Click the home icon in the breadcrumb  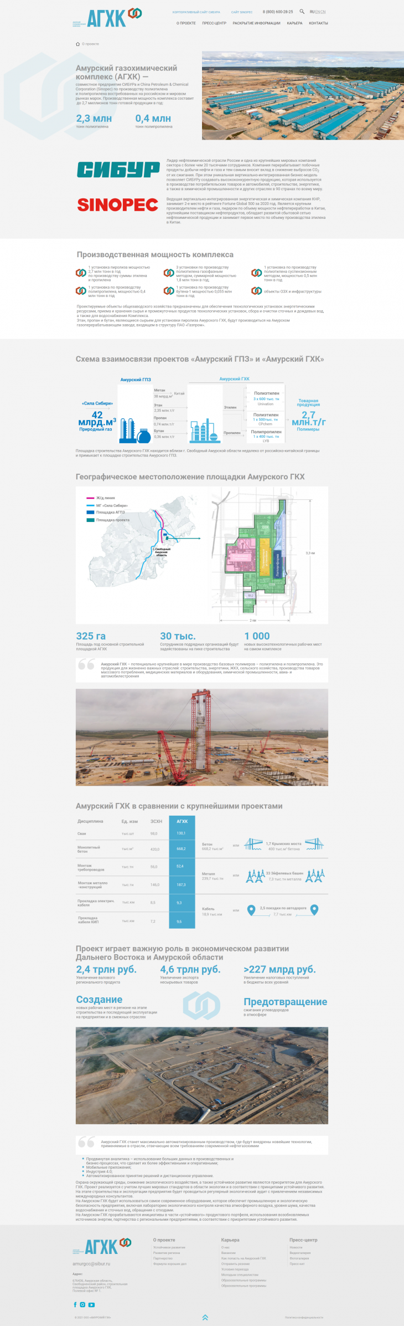point(77,44)
